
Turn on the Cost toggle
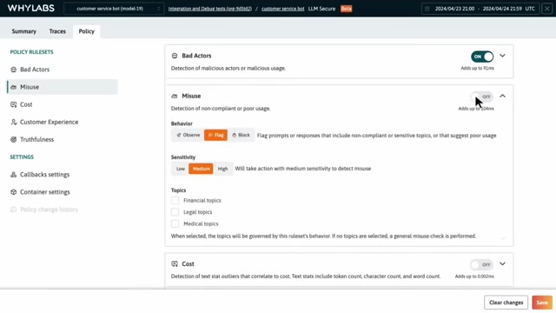tap(482, 264)
